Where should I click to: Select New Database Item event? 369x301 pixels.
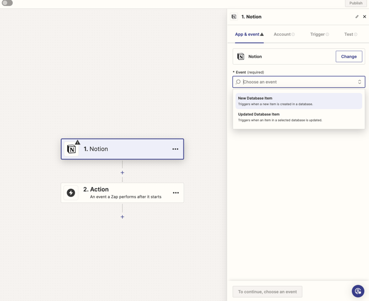[x=299, y=101]
